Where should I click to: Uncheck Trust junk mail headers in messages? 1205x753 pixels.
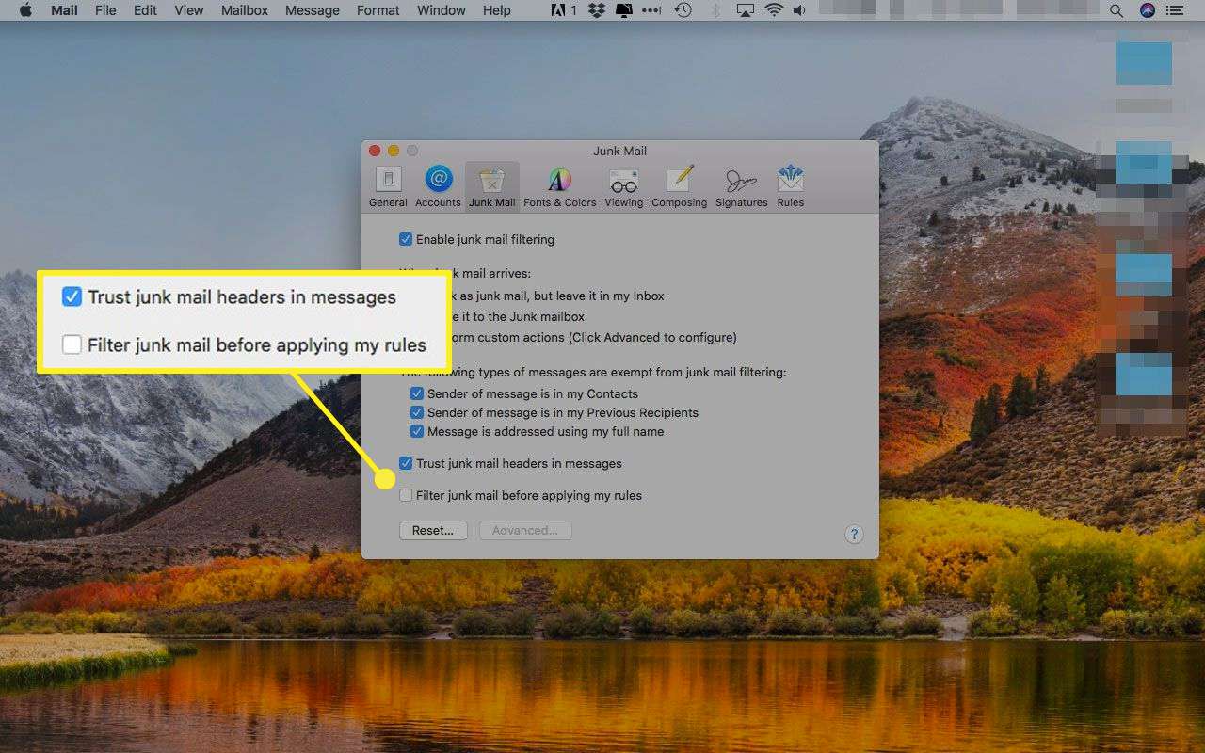[406, 463]
